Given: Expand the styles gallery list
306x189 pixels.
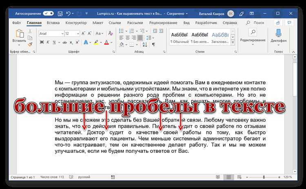Looking at the screenshot, I should tap(233, 42).
